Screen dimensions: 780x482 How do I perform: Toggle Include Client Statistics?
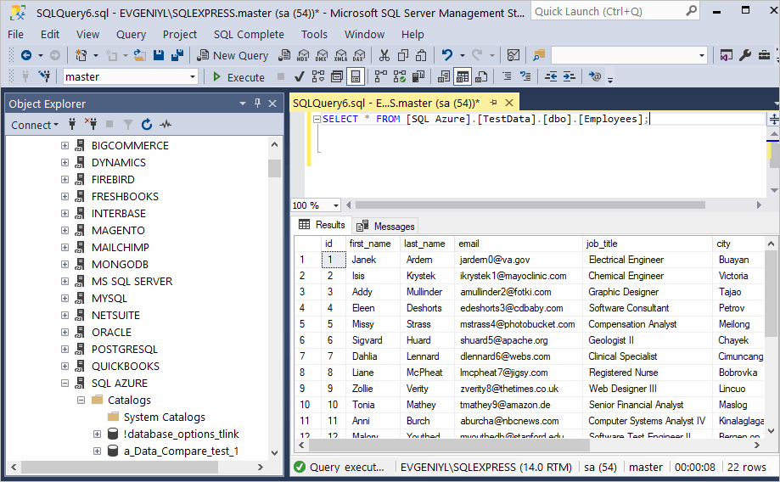point(418,76)
